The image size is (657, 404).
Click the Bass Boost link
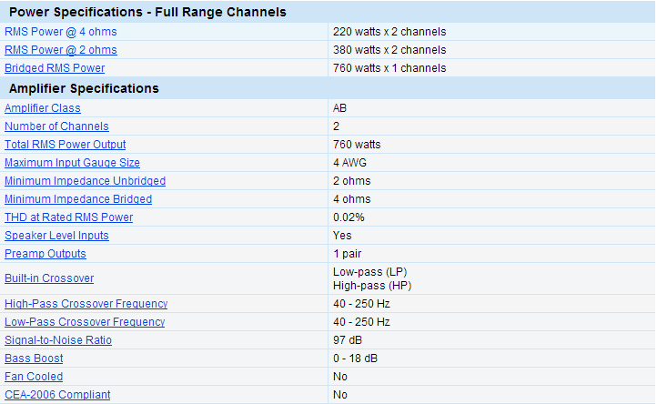tap(34, 359)
